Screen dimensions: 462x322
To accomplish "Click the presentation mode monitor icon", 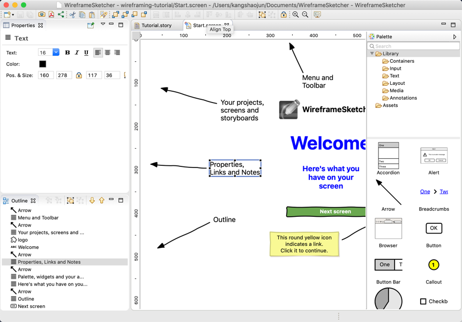I will coord(317,14).
